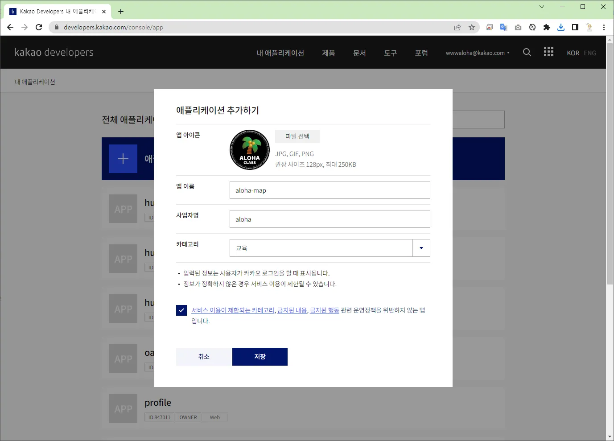Open the tab search chevron
This screenshot has height=441, width=614.
pyautogui.click(x=542, y=7)
